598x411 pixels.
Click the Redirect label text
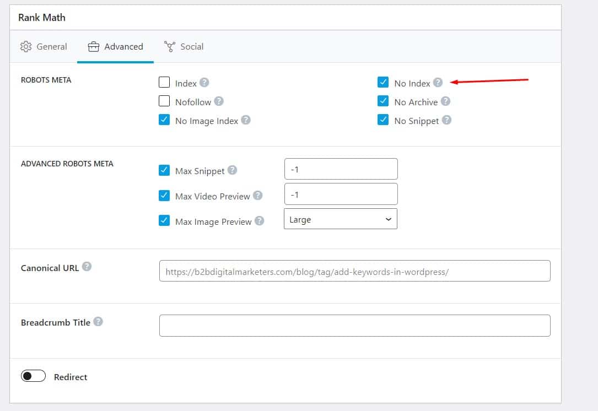coord(71,377)
